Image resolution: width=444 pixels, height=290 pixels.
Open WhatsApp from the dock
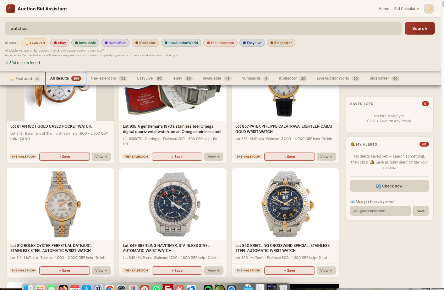(x=156, y=287)
